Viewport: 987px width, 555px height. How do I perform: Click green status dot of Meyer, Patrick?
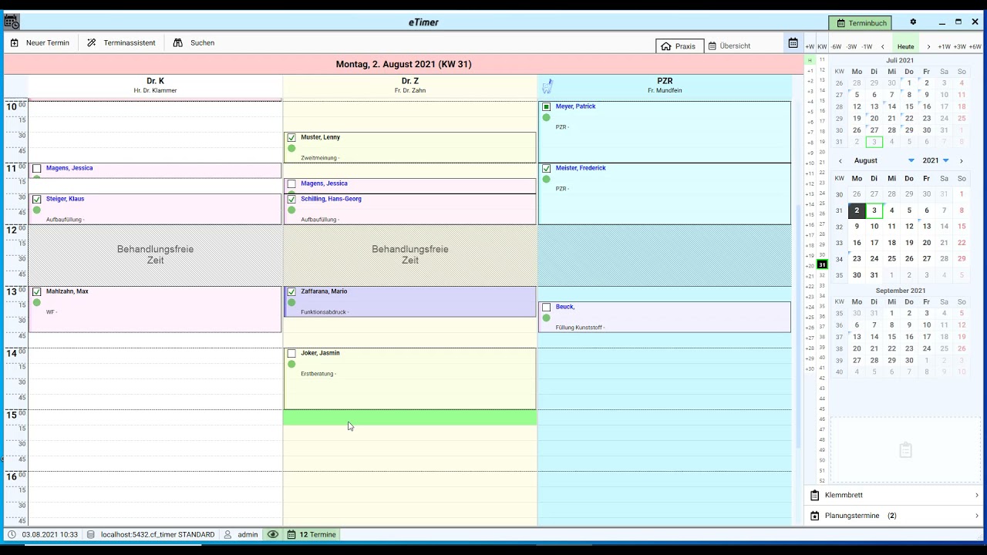point(546,117)
